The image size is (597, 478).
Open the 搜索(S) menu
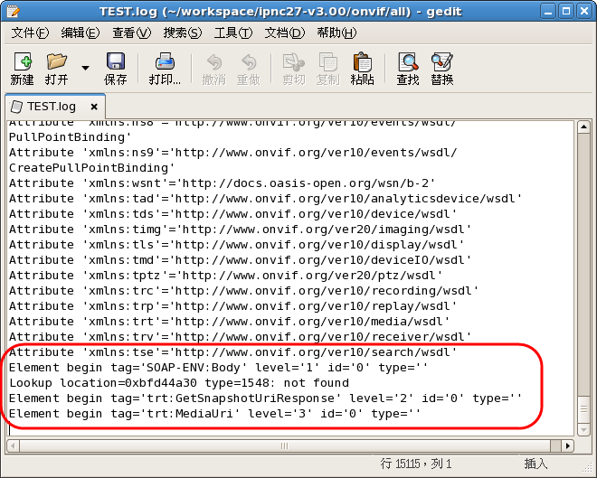pyautogui.click(x=183, y=33)
